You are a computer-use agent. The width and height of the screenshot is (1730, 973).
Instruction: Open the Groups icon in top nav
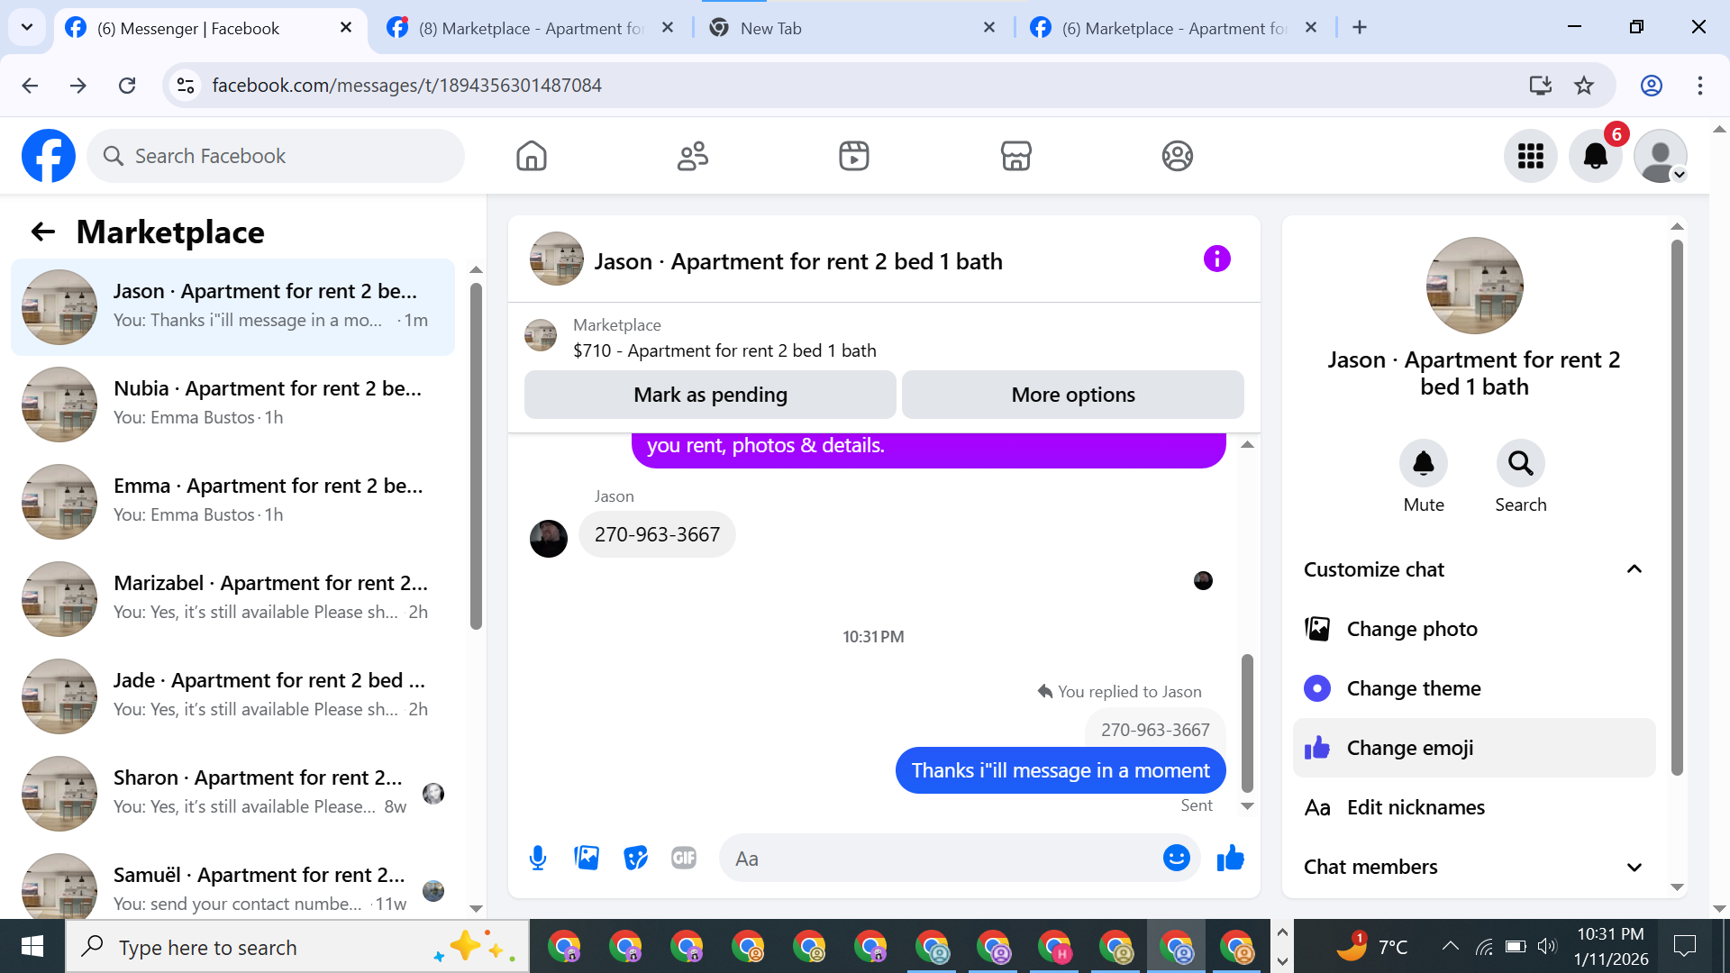pyautogui.click(x=1177, y=156)
